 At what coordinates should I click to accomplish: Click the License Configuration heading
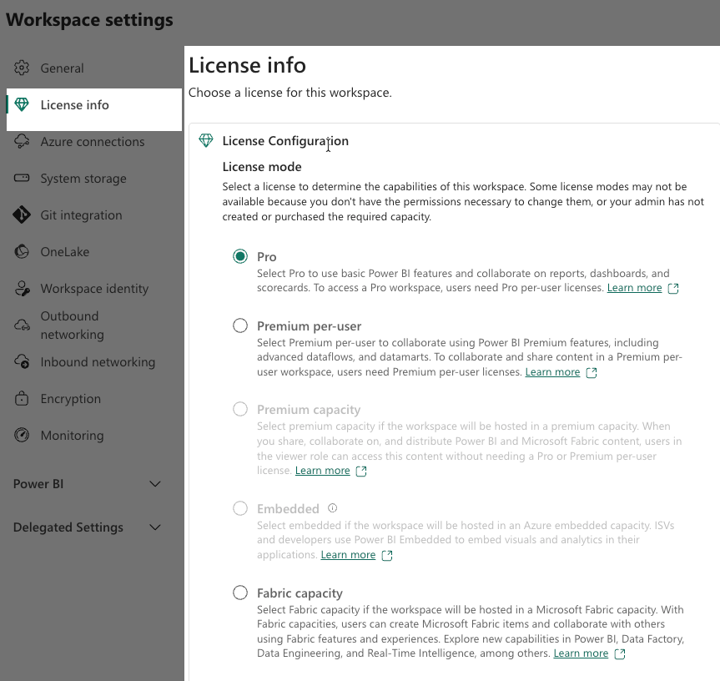point(285,141)
